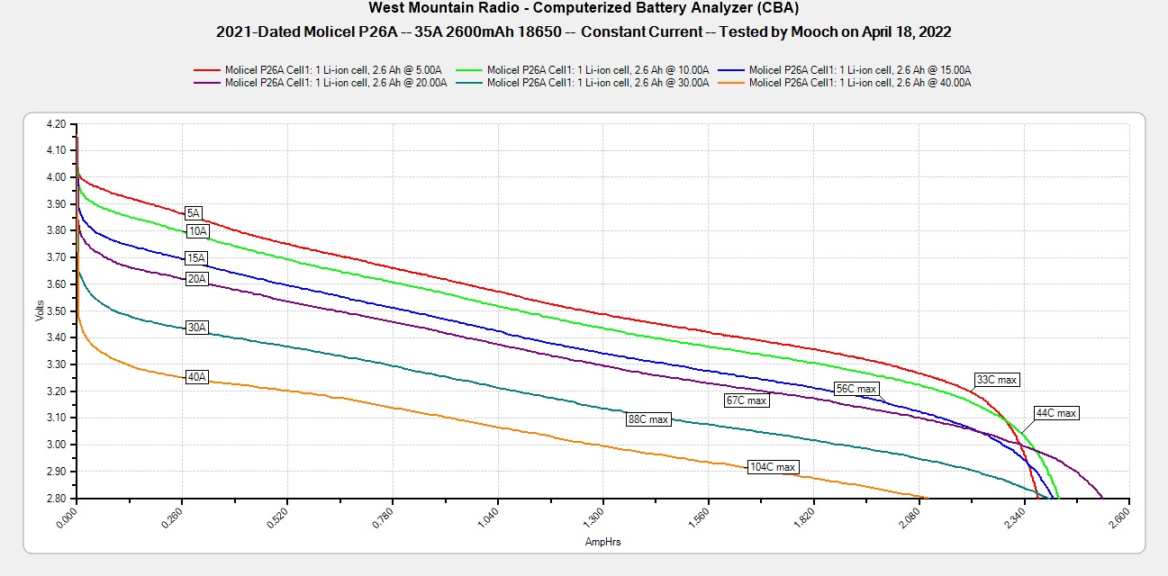Image resolution: width=1168 pixels, height=576 pixels.
Task: Click the "56C max" temperature label
Action: [x=856, y=389]
